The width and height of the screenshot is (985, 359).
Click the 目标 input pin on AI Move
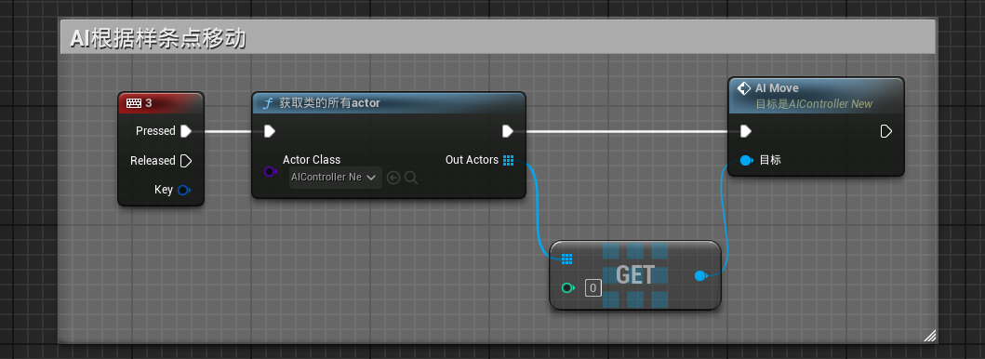746,160
